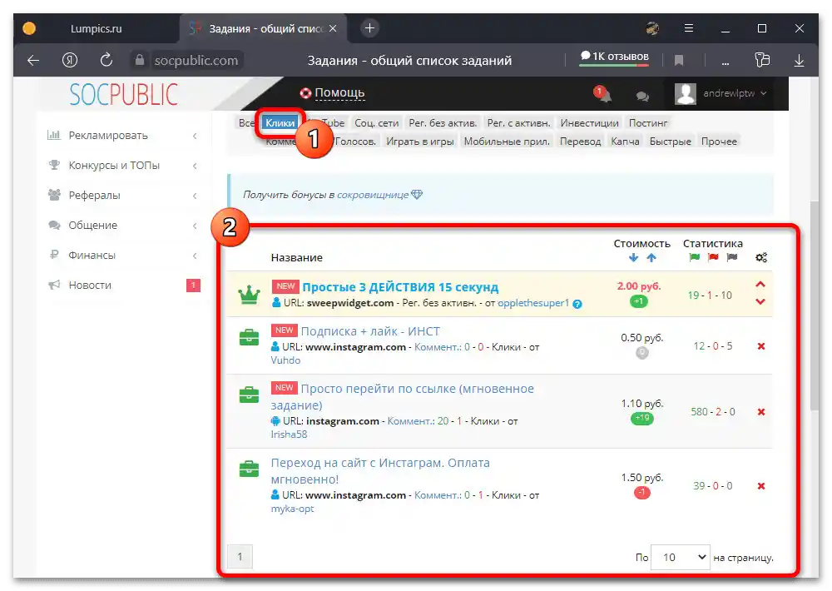Open the browser extensions icon in the toolbar
This screenshot has height=591, width=832.
[762, 60]
